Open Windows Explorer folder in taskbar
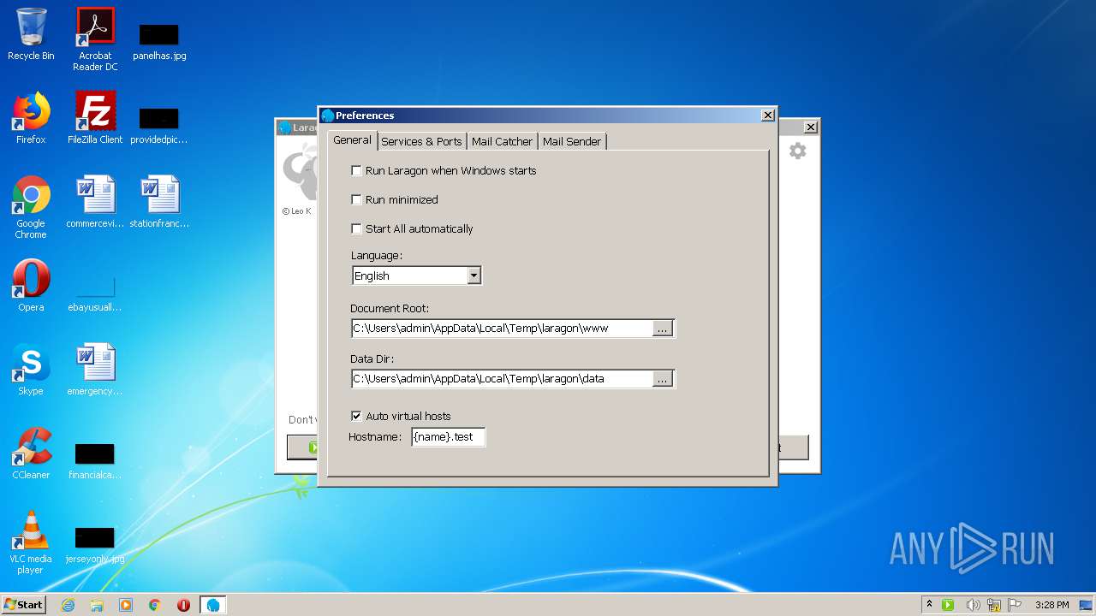Viewport: 1096px width, 616px height. coord(97,605)
